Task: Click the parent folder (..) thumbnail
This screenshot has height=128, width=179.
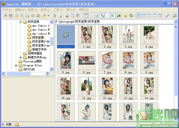Action: tap(66, 35)
